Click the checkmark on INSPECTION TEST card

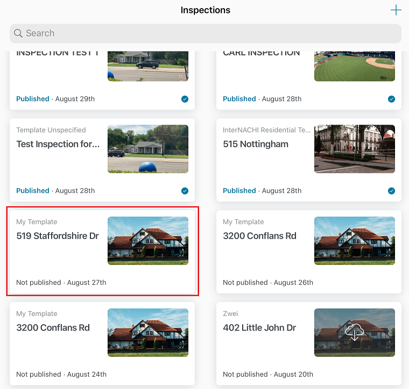[185, 99]
